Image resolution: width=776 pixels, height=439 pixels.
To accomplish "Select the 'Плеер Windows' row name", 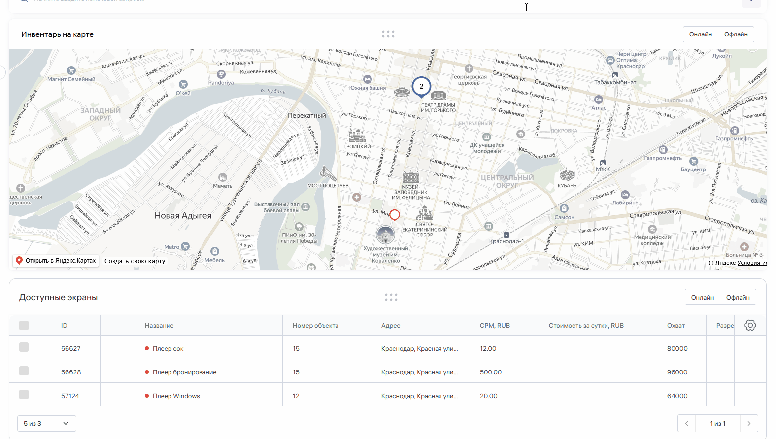I will click(x=176, y=396).
